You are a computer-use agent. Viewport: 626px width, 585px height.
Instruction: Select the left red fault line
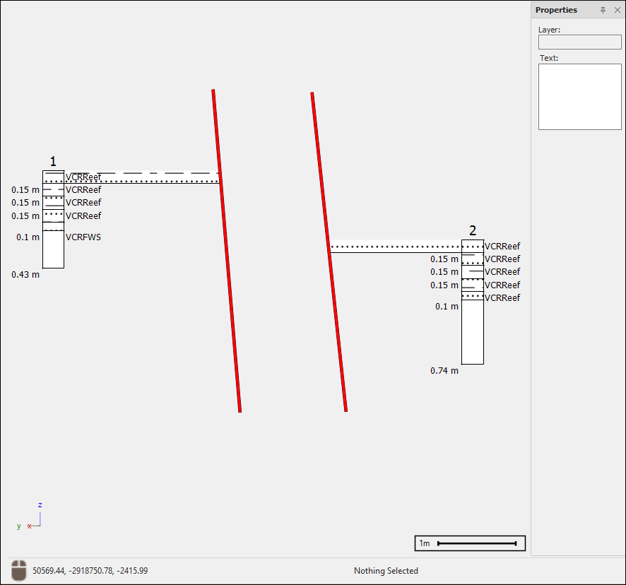(226, 251)
